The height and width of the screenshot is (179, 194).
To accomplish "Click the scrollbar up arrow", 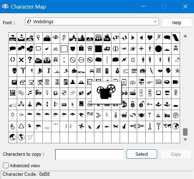I will pos(185,36).
